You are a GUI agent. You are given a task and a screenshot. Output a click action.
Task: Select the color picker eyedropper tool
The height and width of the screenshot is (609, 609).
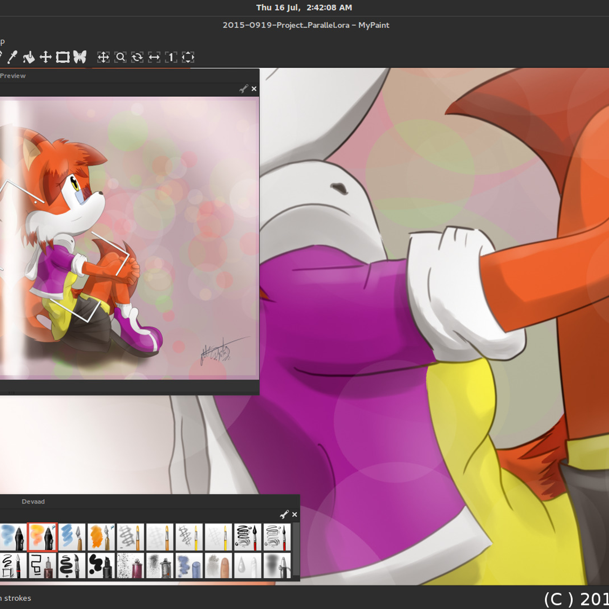point(13,57)
